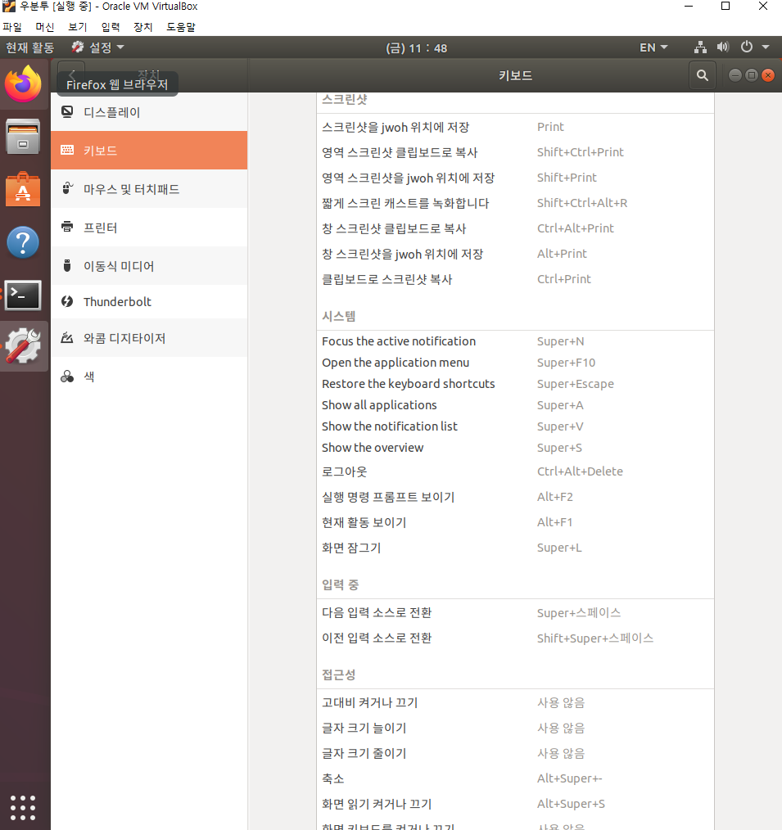Viewport: 782px width, 830px height.
Task: Edit the 축소 shortcut row
Action: coord(515,778)
